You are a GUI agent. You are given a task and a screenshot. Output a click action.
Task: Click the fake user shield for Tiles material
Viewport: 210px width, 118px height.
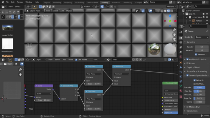(x=134, y=60)
